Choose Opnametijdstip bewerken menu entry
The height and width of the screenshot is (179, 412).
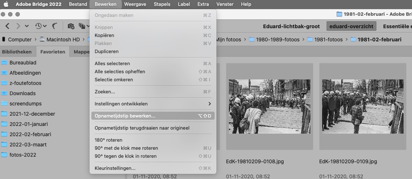tap(125, 116)
